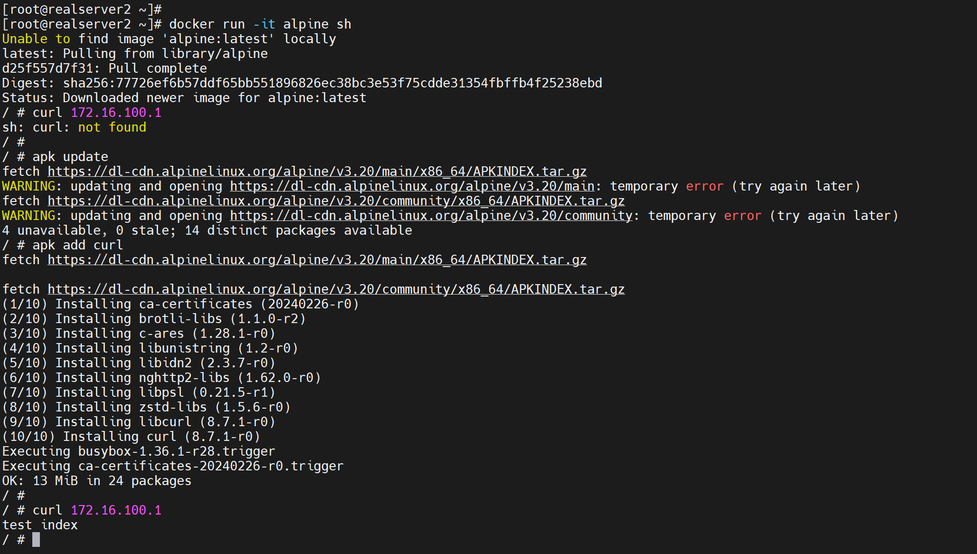
Task: Click the '(10/10) Installing curl' line
Action: point(131,437)
